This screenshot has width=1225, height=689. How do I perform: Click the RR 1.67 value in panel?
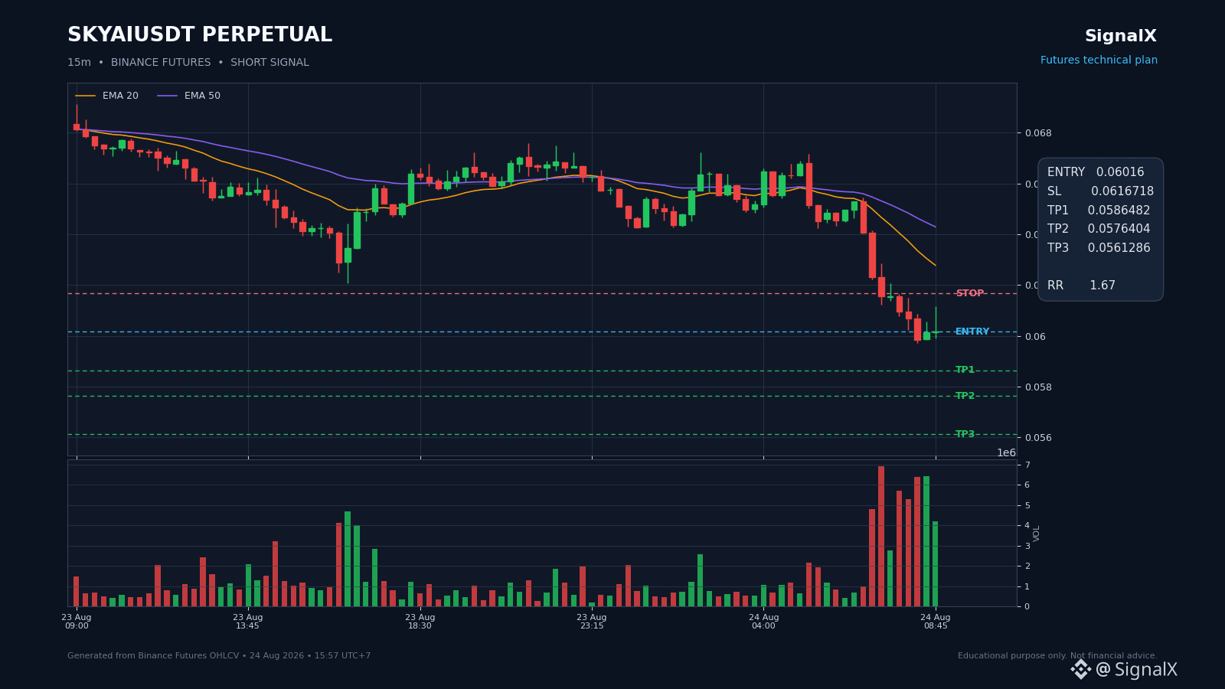coord(1081,286)
